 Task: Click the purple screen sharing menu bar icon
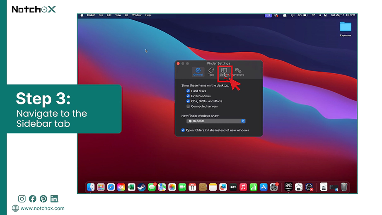(x=268, y=15)
